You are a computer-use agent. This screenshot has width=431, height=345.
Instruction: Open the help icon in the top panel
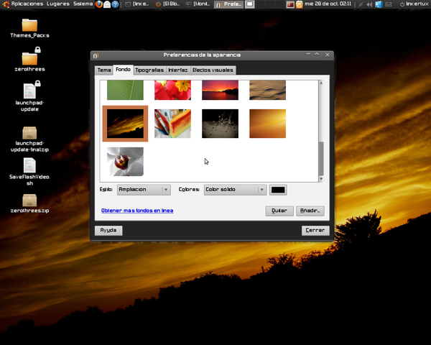tap(115, 4)
